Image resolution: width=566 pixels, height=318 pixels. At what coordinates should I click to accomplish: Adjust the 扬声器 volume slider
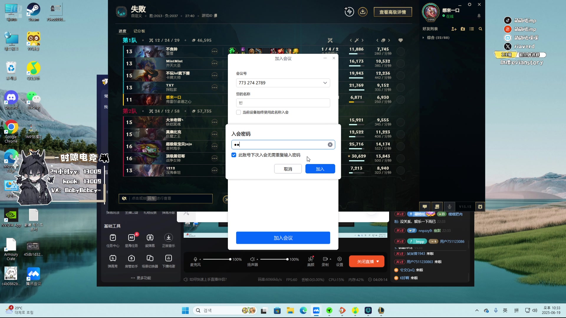pos(274,259)
